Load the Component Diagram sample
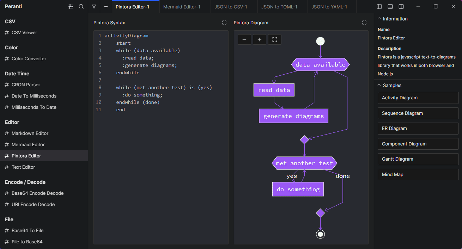462x249 pixels. click(418, 144)
